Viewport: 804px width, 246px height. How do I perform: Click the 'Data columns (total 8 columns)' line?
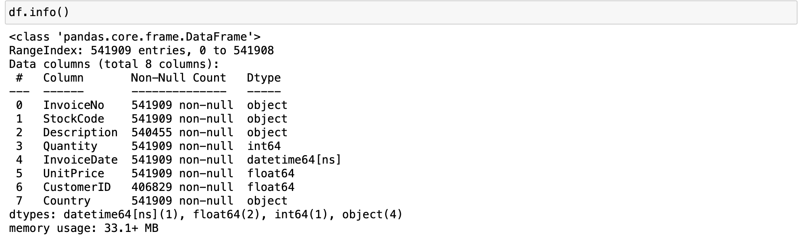[x=114, y=64]
